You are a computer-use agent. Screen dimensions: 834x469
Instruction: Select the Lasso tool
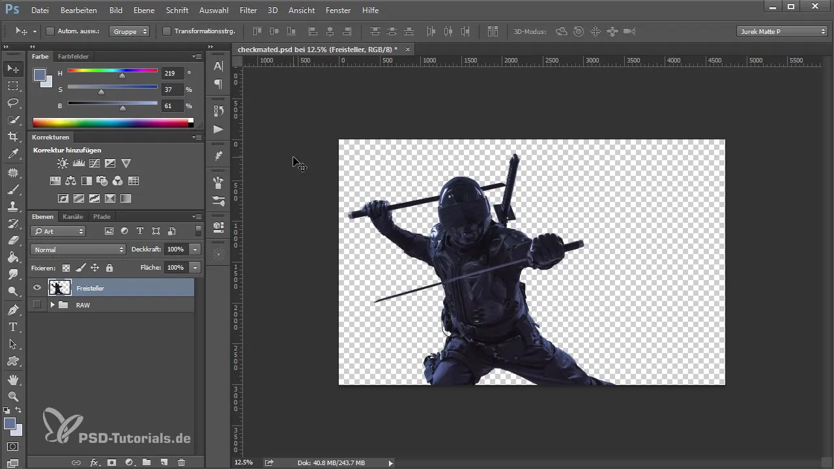coord(13,103)
